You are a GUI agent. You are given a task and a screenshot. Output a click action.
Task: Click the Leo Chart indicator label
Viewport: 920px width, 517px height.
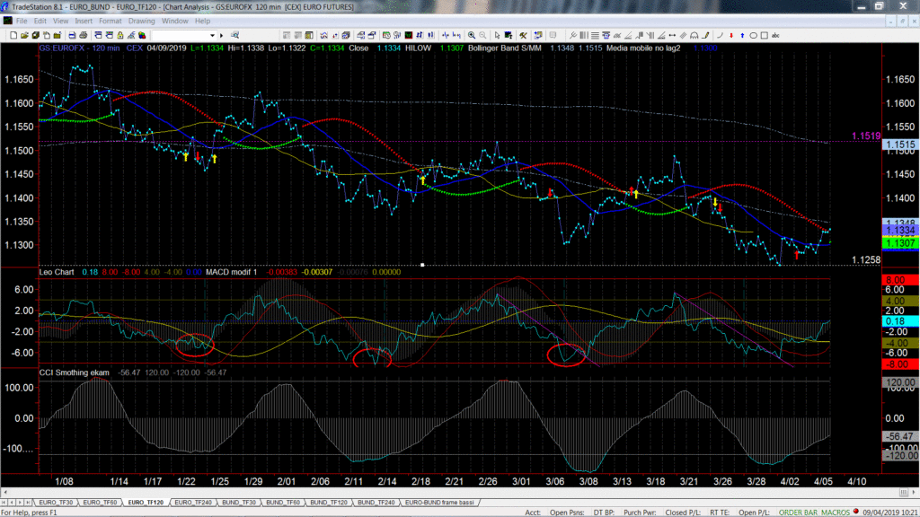point(57,272)
